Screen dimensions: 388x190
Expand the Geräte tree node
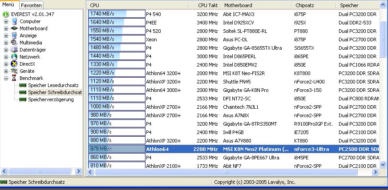pos(6,71)
